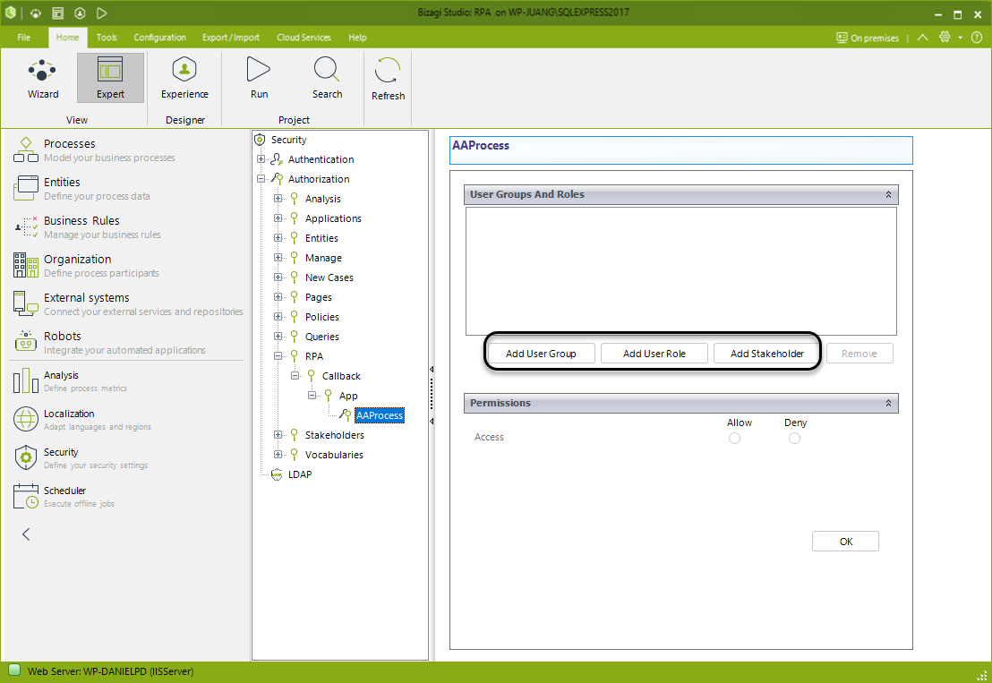
Task: Click Add User Group button
Action: pos(541,354)
